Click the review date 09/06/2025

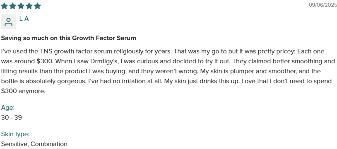[x=323, y=5]
